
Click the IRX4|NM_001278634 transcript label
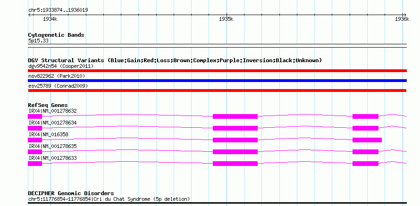pos(52,123)
